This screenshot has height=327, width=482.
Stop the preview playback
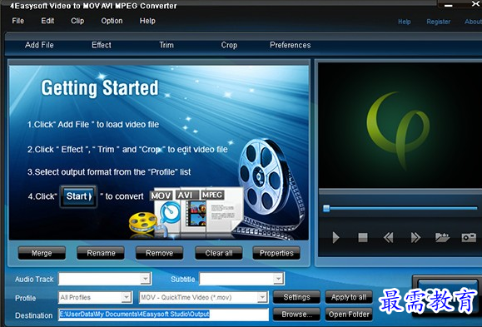[363, 238]
